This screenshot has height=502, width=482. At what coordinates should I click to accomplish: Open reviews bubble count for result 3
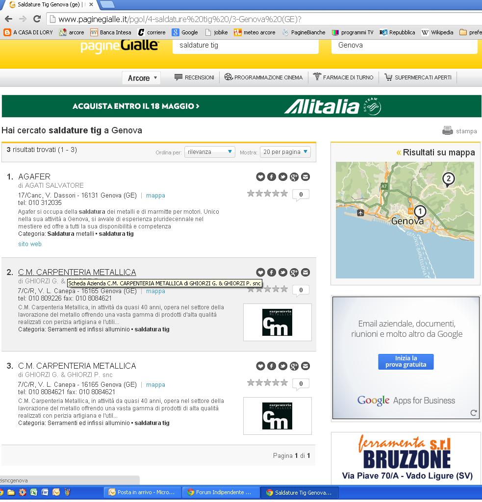pos(301,384)
